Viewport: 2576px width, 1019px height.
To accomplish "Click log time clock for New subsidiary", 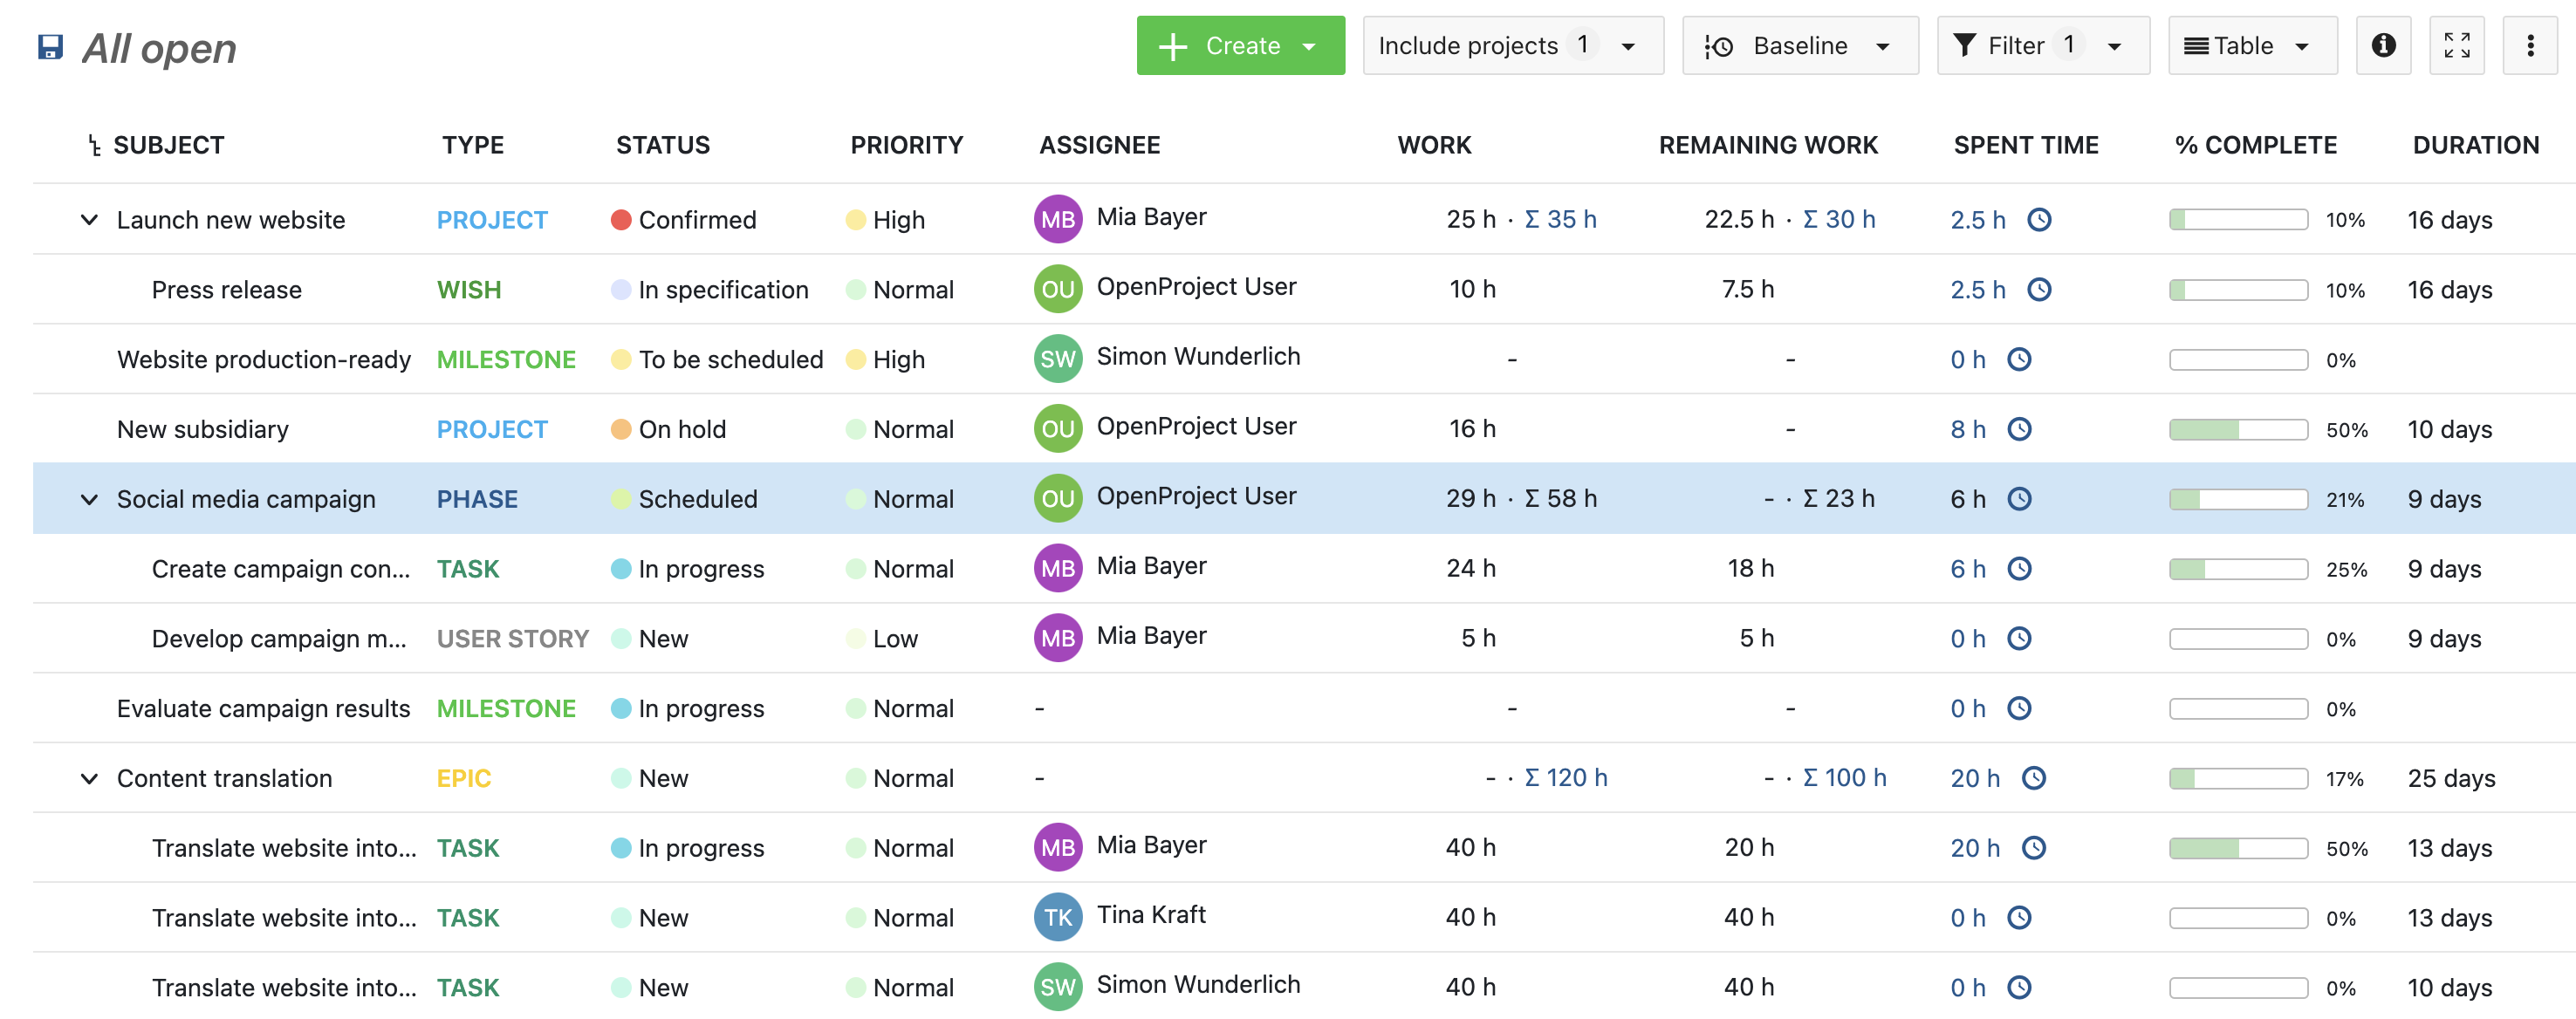I will (x=2019, y=429).
